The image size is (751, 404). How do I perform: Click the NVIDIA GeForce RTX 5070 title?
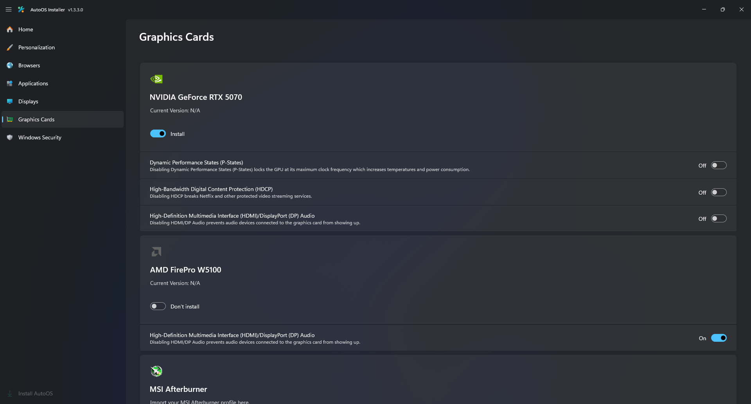(x=196, y=97)
